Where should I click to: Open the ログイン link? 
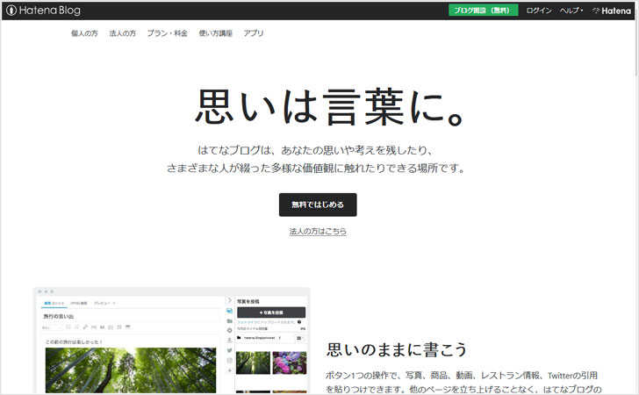click(x=539, y=11)
